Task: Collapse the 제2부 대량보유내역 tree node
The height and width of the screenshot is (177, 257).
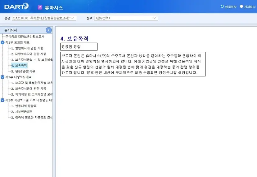Action: (2, 77)
